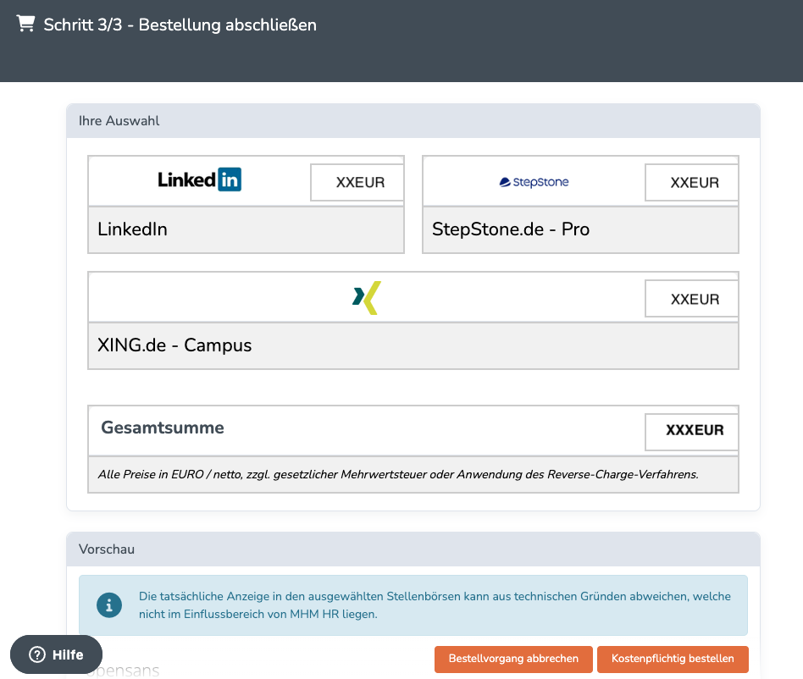The width and height of the screenshot is (803, 679).
Task: Click the Gesamtsumme label
Action: [163, 428]
